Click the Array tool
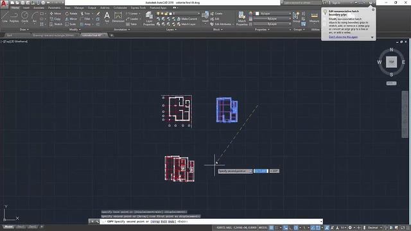 click(x=85, y=24)
